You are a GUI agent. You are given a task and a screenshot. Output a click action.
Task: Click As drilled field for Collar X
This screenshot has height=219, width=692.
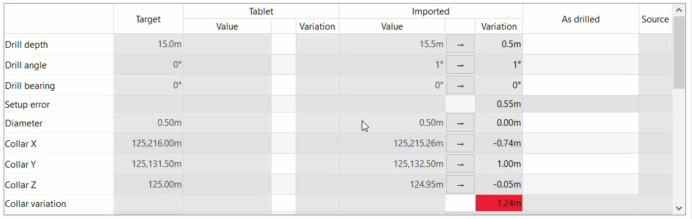[x=581, y=143]
